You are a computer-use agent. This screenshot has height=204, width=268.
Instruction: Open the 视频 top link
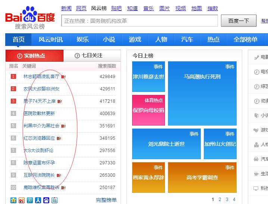pyautogui.click(x=181, y=8)
